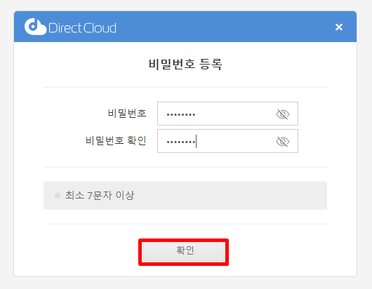372x289 pixels.
Task: Focus the 비밀번호 확인 input field
Action: coord(227,141)
